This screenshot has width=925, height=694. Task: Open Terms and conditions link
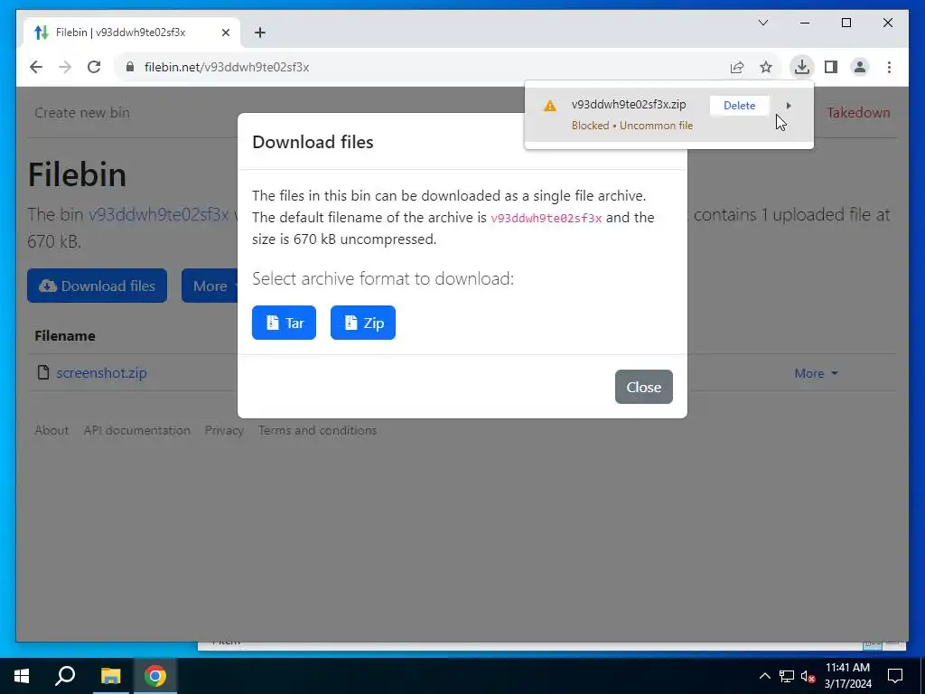click(x=317, y=430)
